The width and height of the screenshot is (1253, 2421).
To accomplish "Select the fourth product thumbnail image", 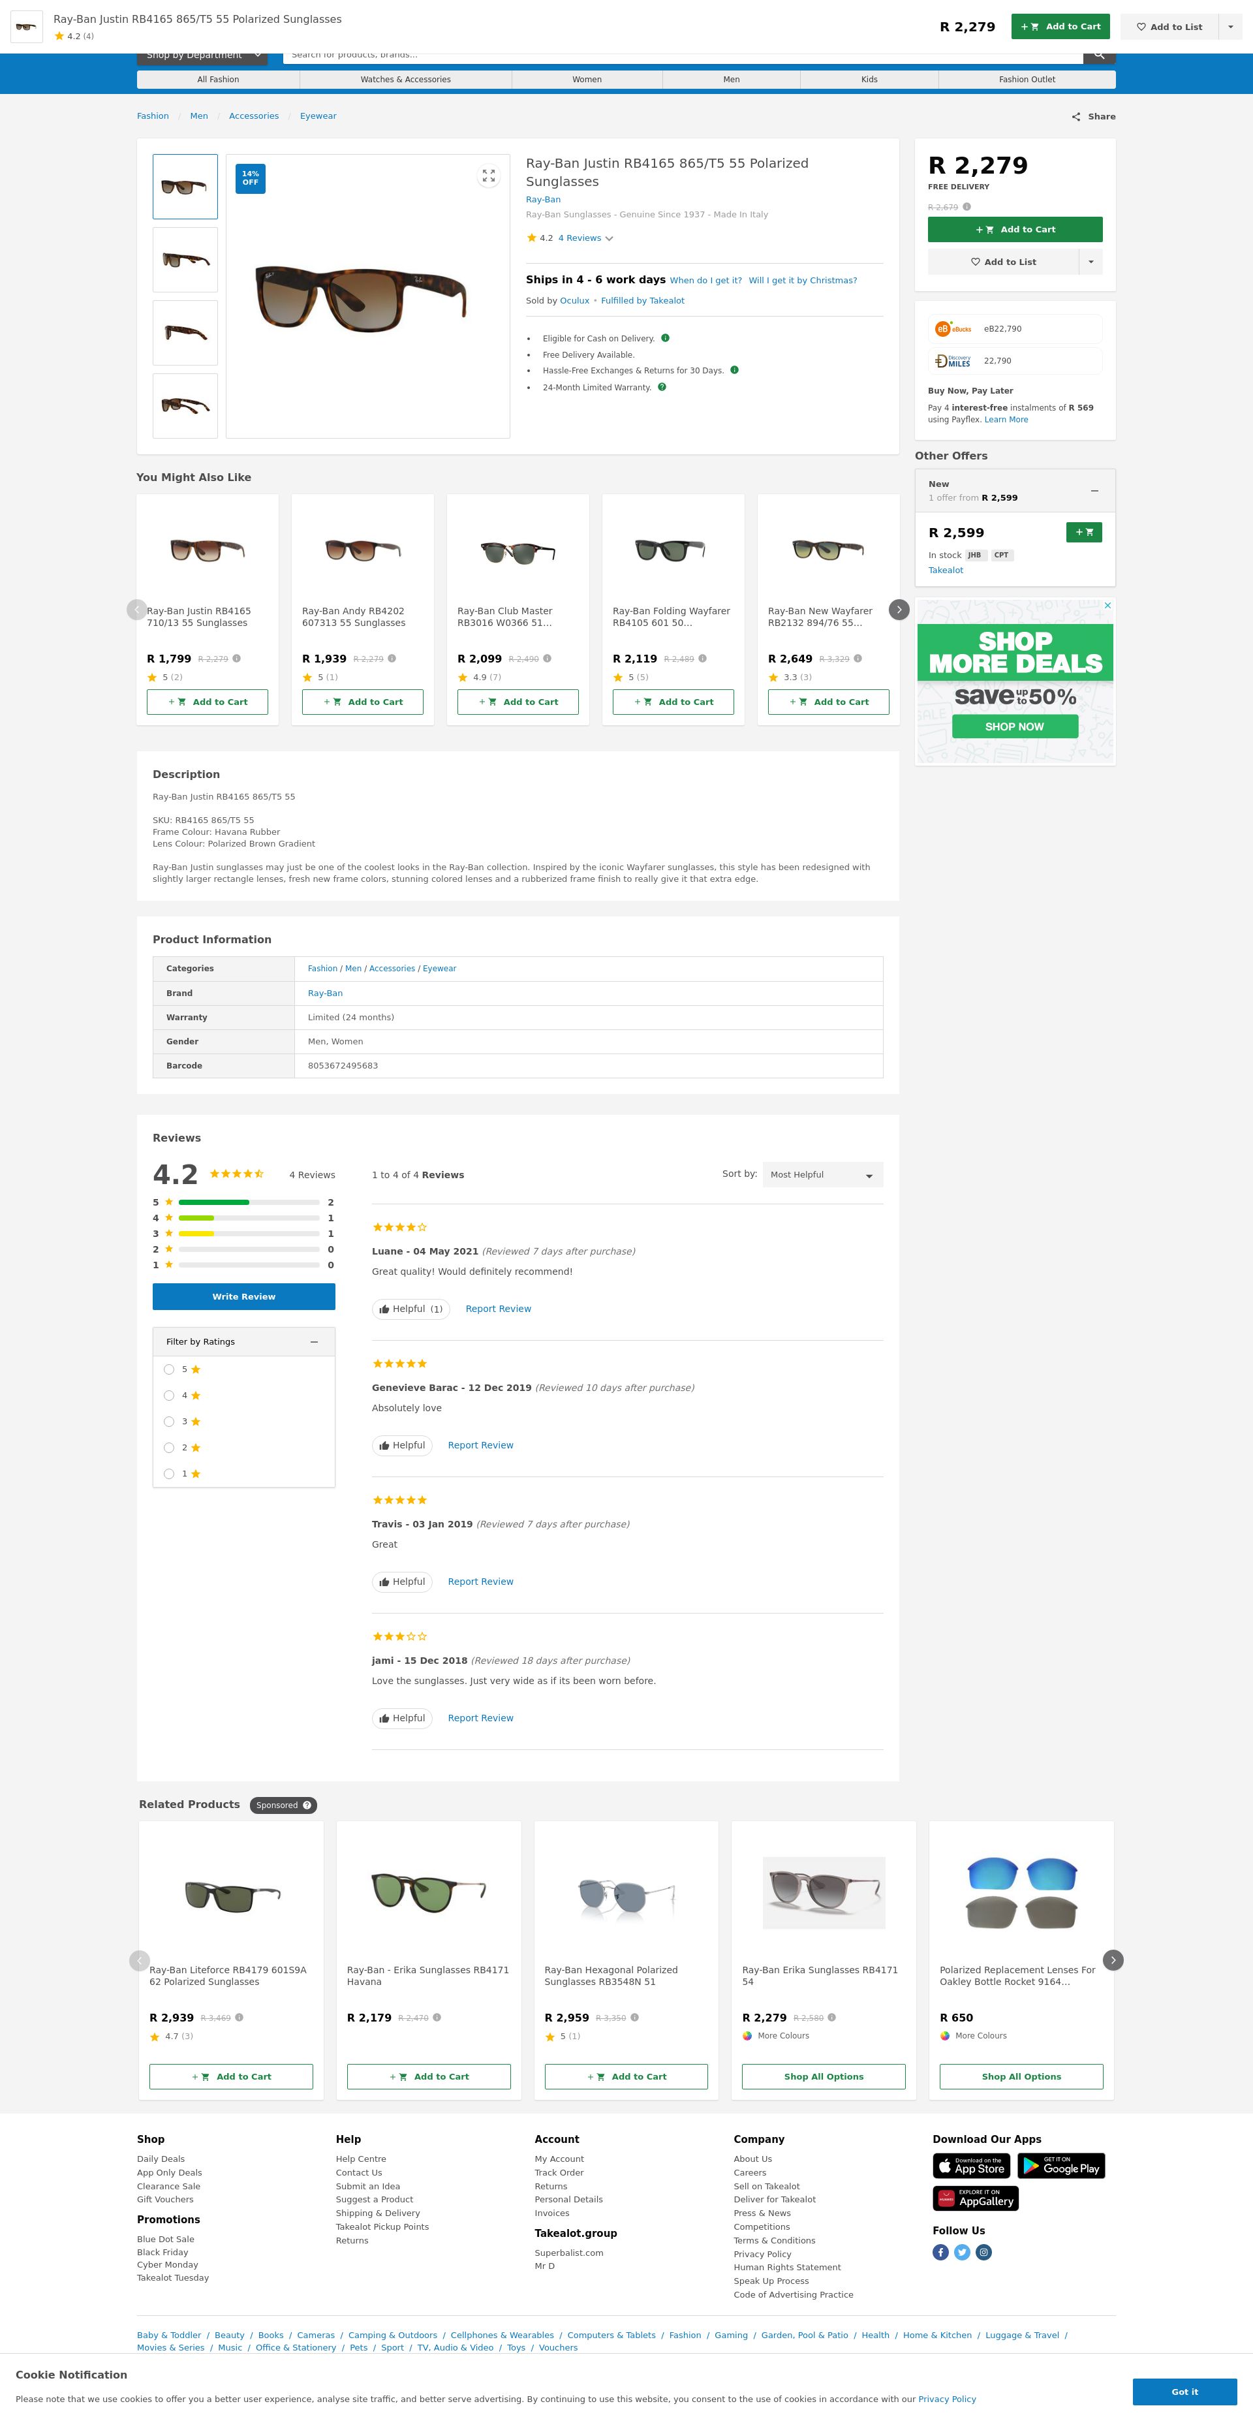I will pos(185,406).
